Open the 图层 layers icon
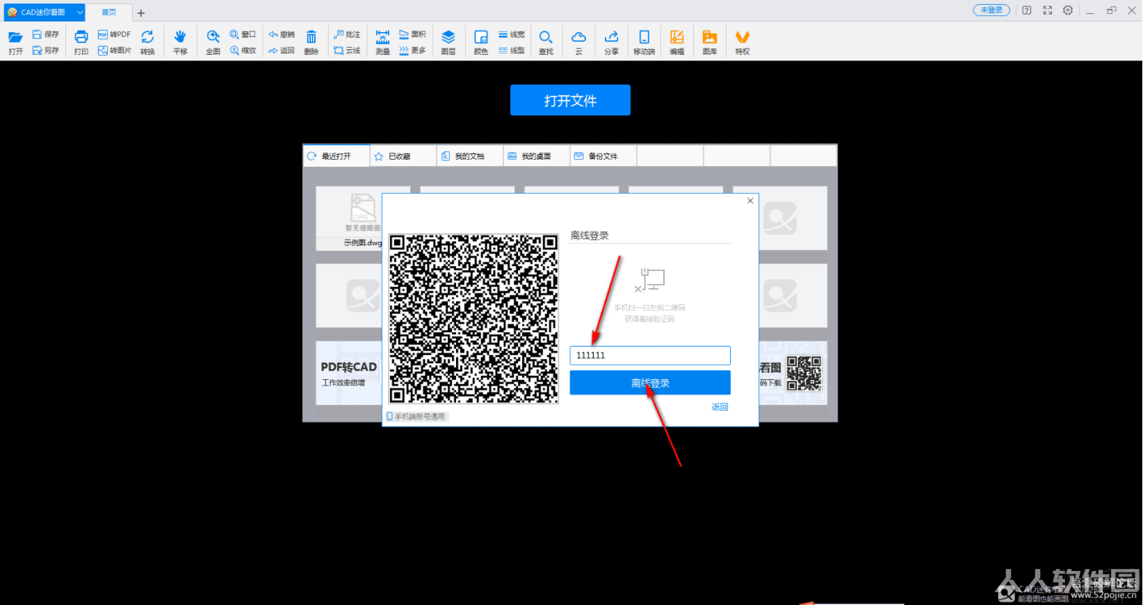The width and height of the screenshot is (1143, 605). (x=448, y=42)
